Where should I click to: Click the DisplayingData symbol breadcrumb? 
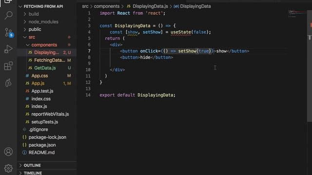pyautogui.click(x=195, y=6)
